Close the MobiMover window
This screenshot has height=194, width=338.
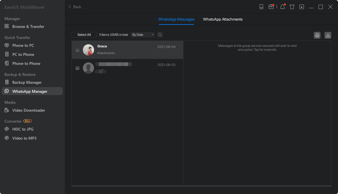click(330, 7)
